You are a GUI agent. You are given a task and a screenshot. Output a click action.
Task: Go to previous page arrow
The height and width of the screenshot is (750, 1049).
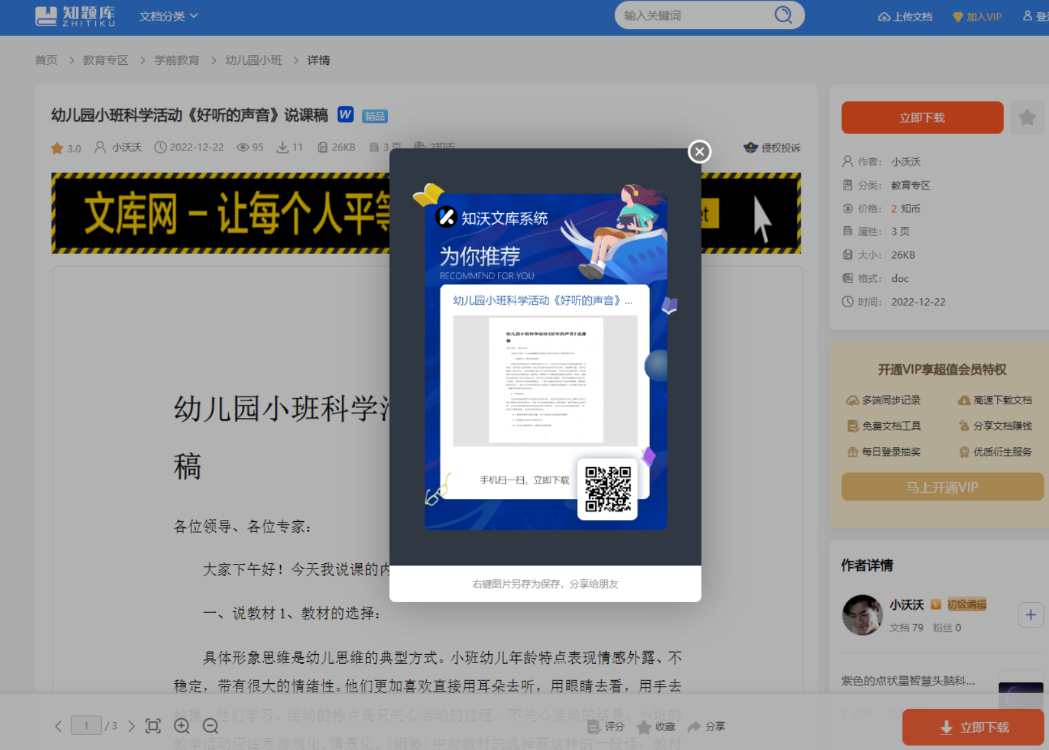(x=58, y=726)
